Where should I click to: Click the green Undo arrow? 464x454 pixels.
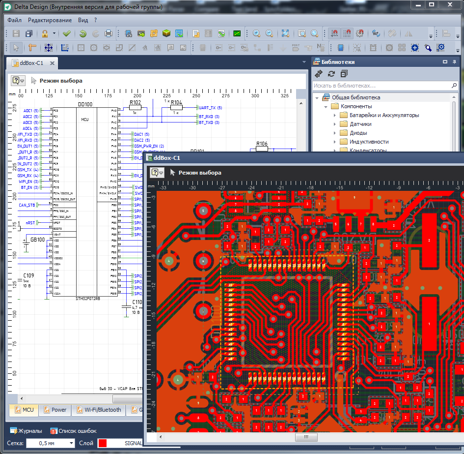tap(83, 33)
